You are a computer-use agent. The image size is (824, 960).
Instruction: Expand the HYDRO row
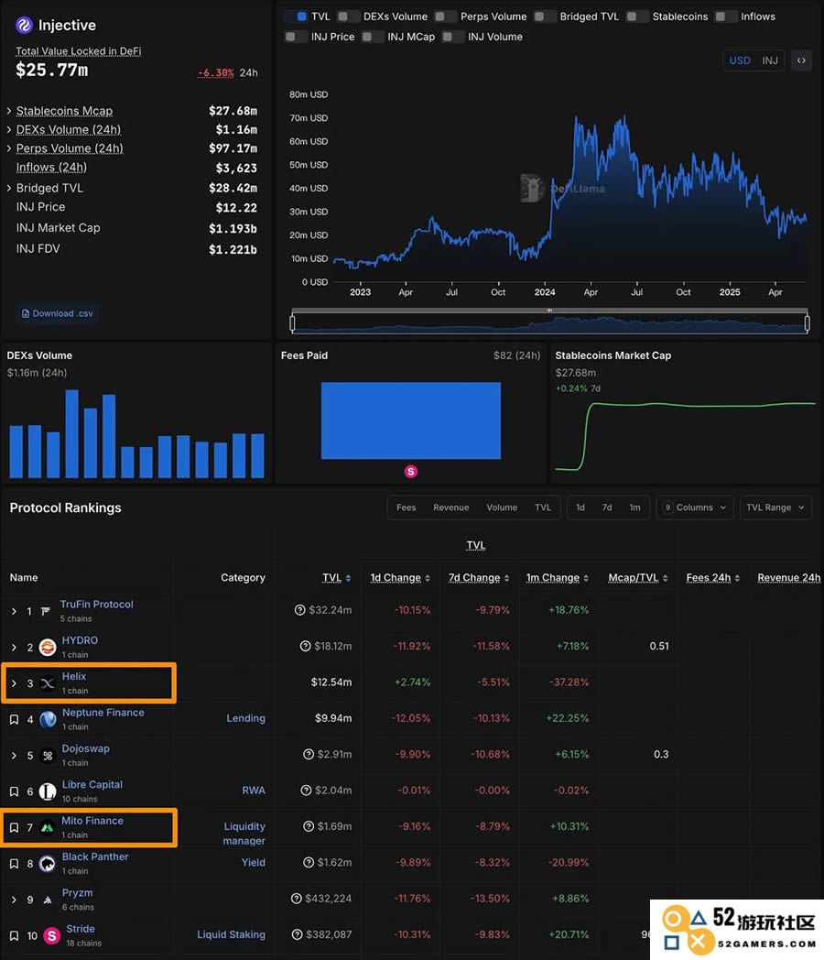(14, 647)
